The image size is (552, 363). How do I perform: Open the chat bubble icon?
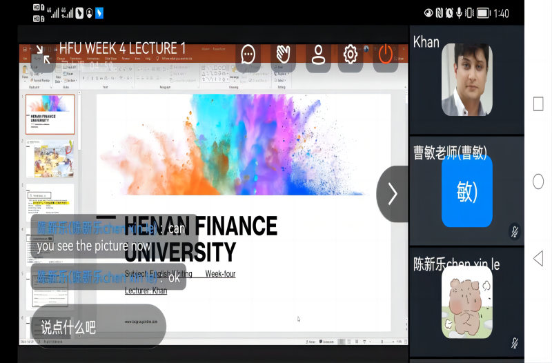coord(248,55)
